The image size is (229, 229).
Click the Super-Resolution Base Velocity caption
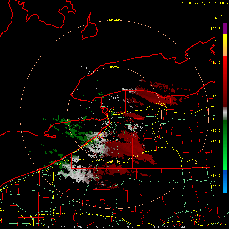(116, 227)
